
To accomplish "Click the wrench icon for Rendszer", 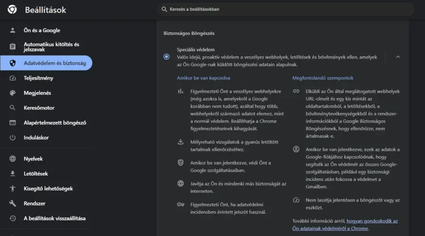I will click(13, 203).
